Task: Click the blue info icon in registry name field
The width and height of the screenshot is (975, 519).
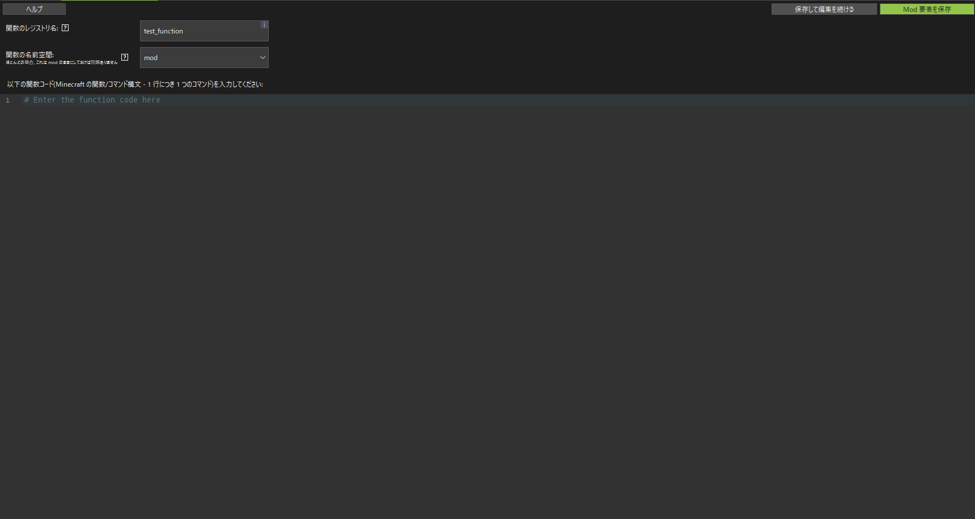Action: coord(264,25)
